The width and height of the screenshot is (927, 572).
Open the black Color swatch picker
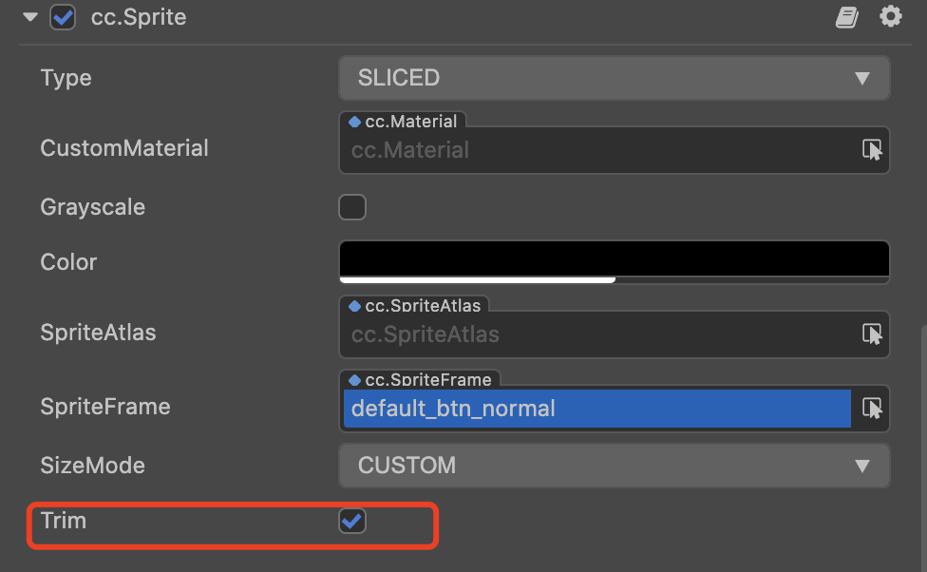615,262
